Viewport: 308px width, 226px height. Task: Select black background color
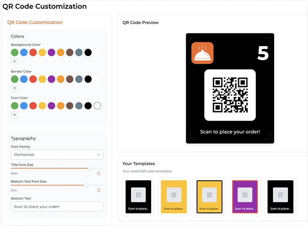(x=88, y=52)
